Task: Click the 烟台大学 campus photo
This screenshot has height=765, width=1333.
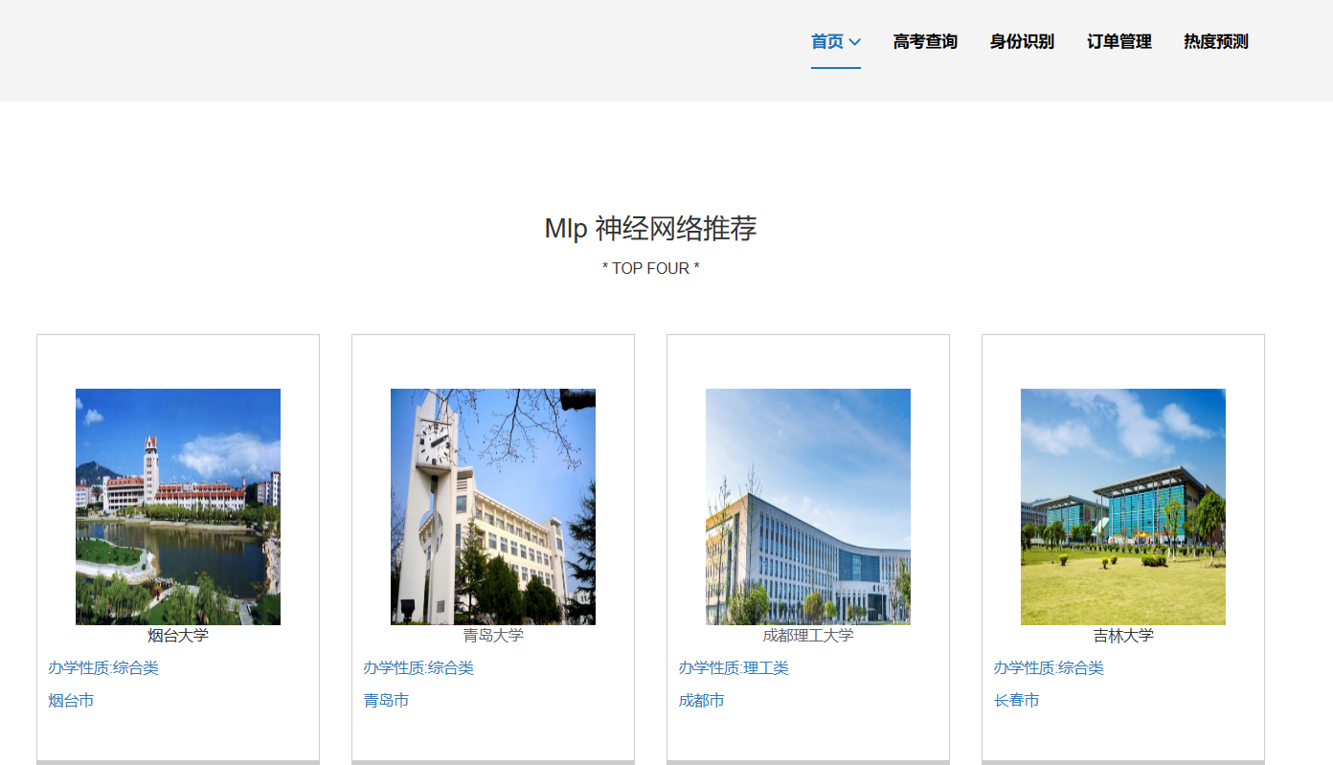Action: click(x=178, y=506)
